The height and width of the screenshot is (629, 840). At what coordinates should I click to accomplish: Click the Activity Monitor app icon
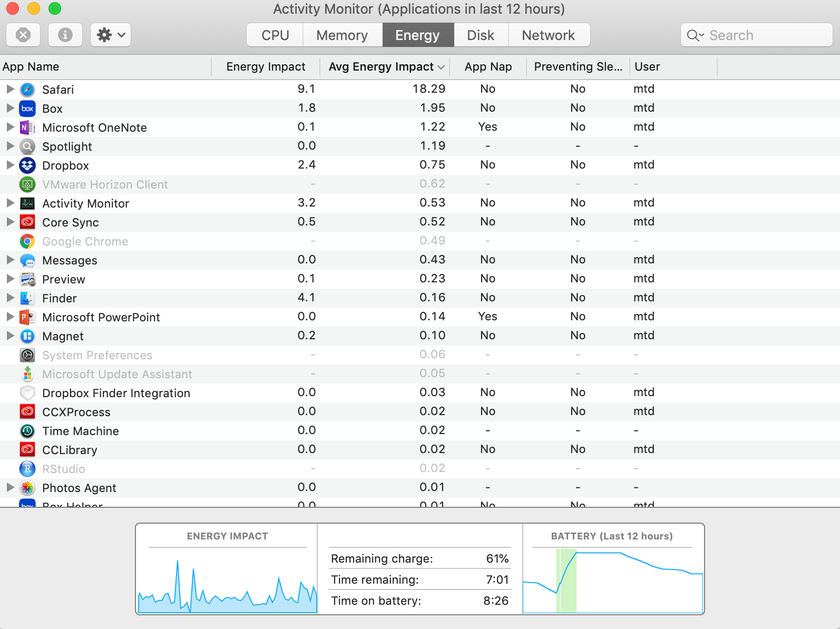coord(27,203)
